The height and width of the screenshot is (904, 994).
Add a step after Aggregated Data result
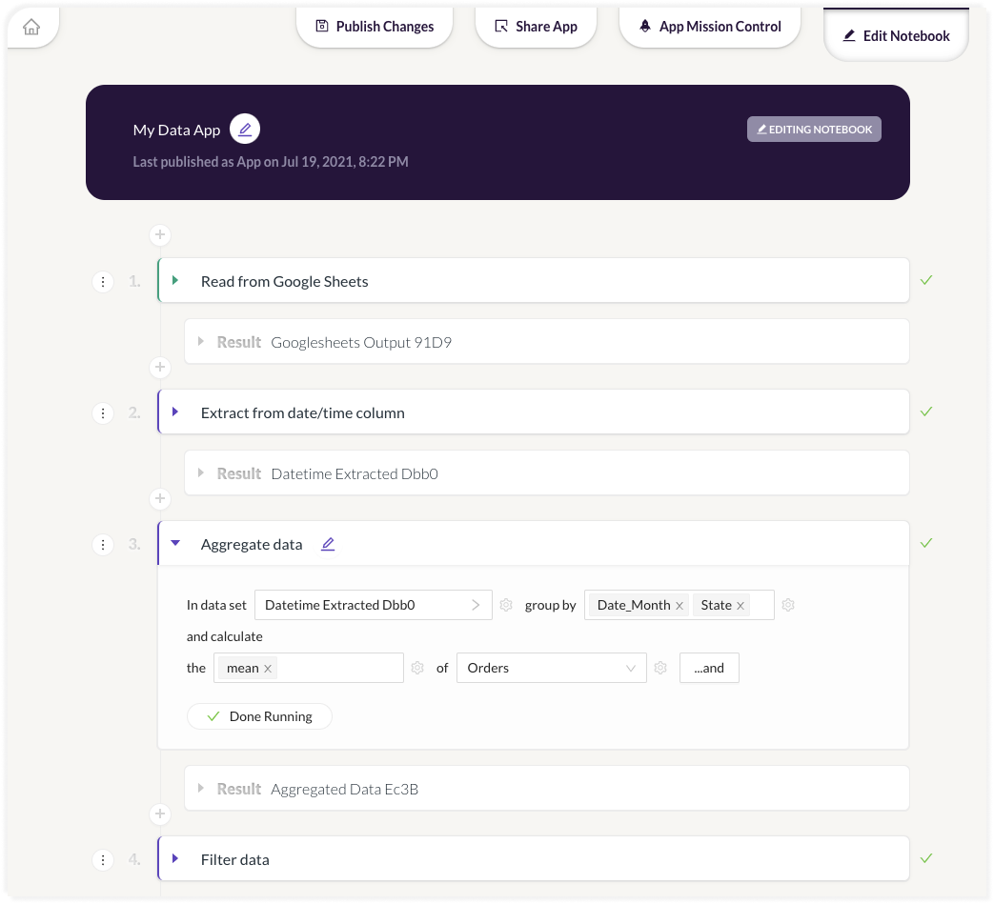tap(160, 814)
